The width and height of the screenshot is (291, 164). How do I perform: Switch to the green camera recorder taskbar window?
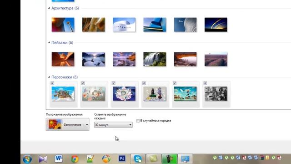[170, 159]
